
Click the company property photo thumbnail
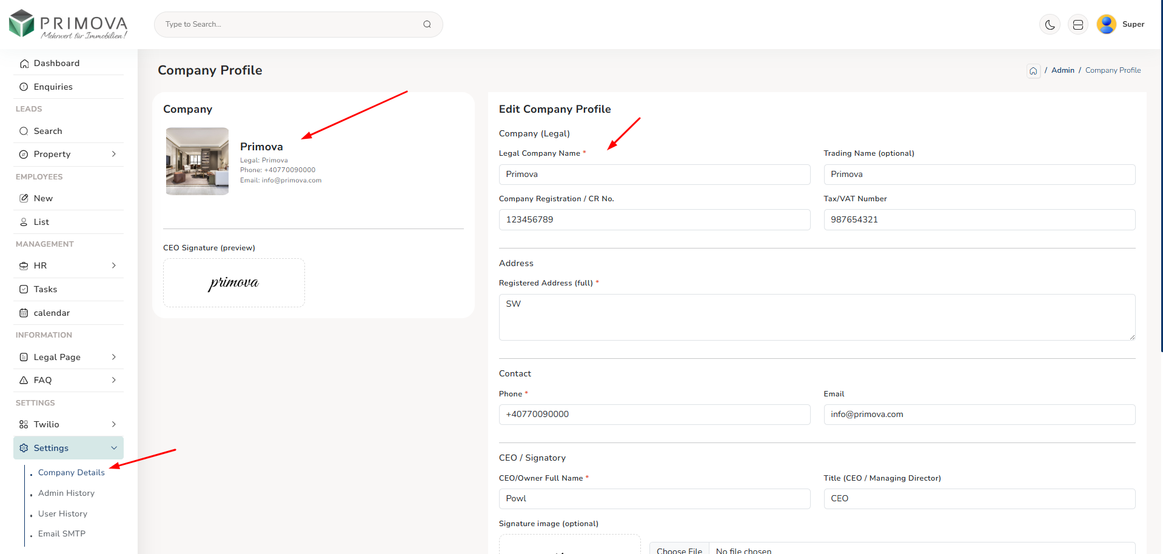[x=197, y=161]
